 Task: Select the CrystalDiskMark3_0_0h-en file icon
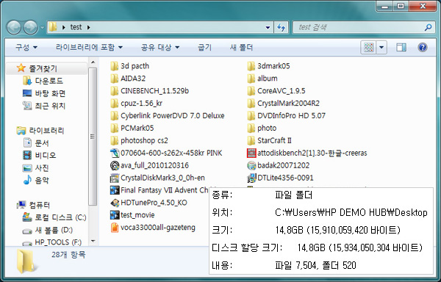click(115, 178)
